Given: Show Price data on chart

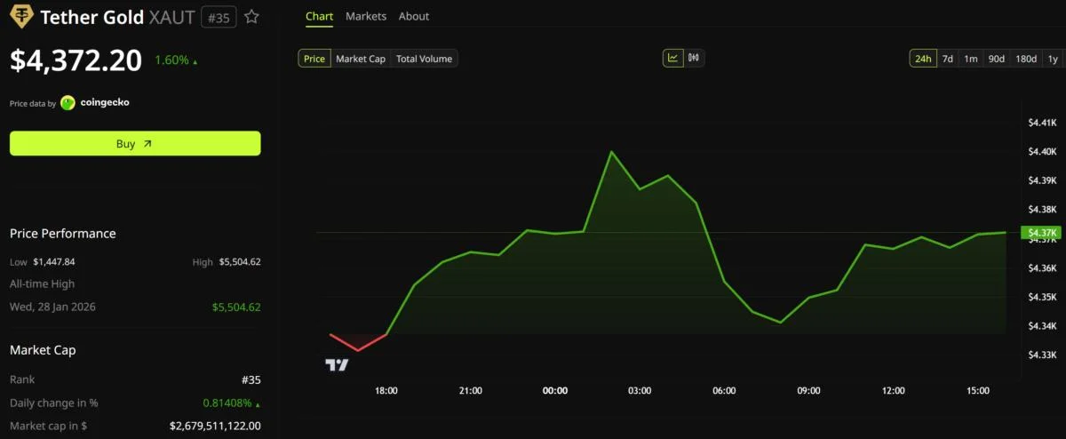Looking at the screenshot, I should click(314, 59).
